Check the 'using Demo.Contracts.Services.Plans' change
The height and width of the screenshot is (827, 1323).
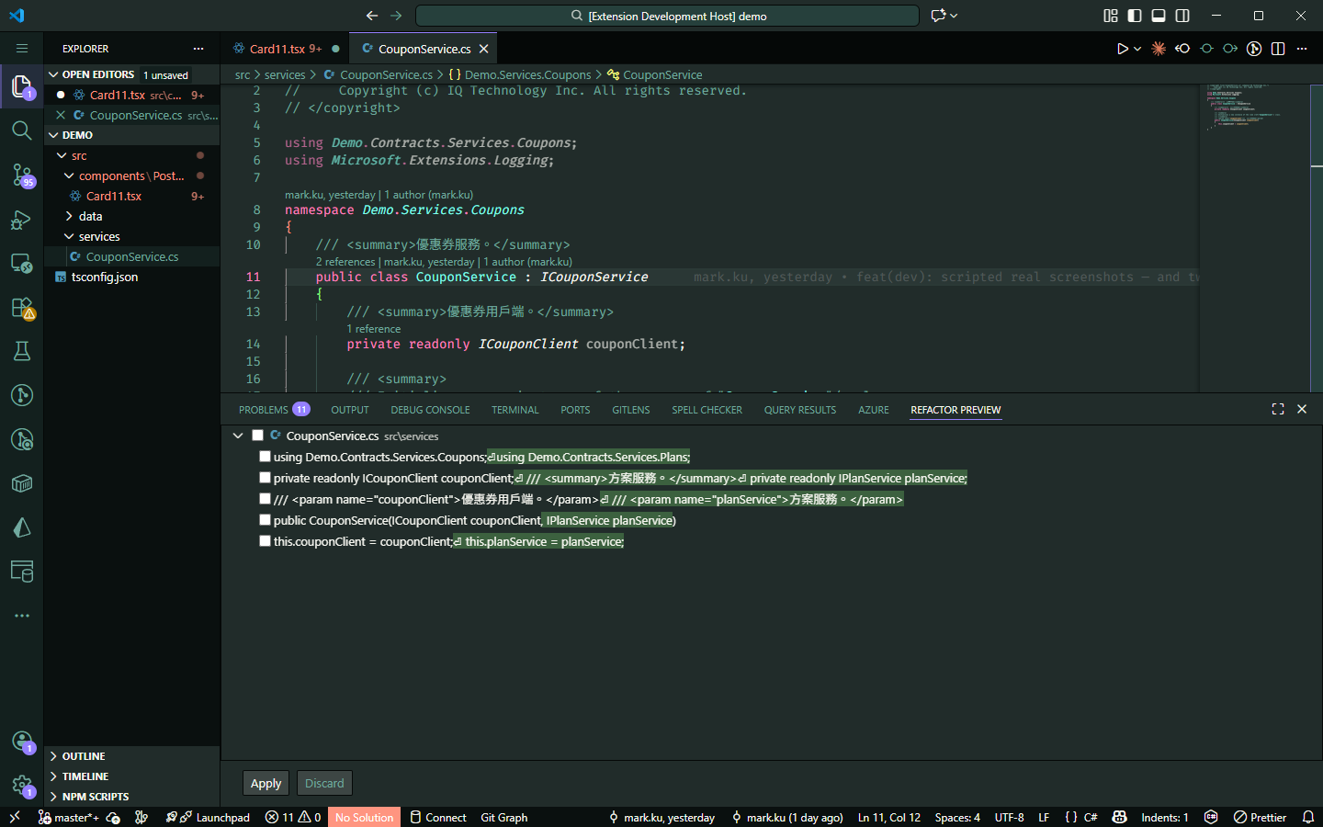[x=265, y=457]
